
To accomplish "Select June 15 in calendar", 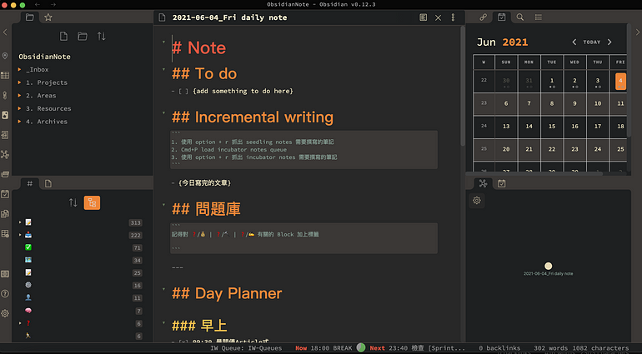I will pos(552,126).
